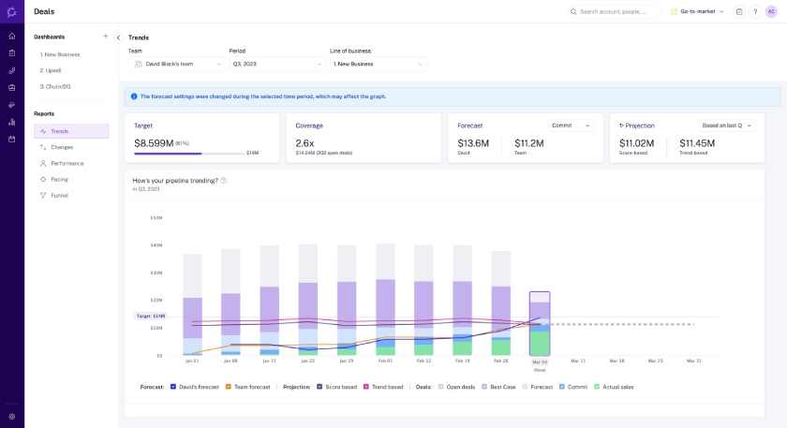Open the AC user avatar
787x428 pixels.
tap(771, 11)
